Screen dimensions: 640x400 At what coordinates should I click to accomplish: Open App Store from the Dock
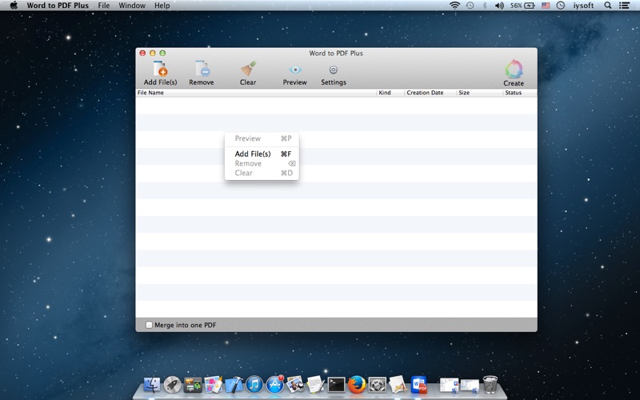274,385
